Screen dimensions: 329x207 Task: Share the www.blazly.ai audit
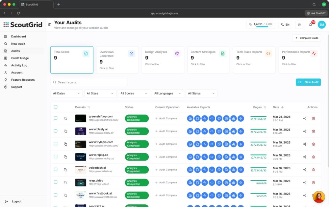pyautogui.click(x=305, y=131)
